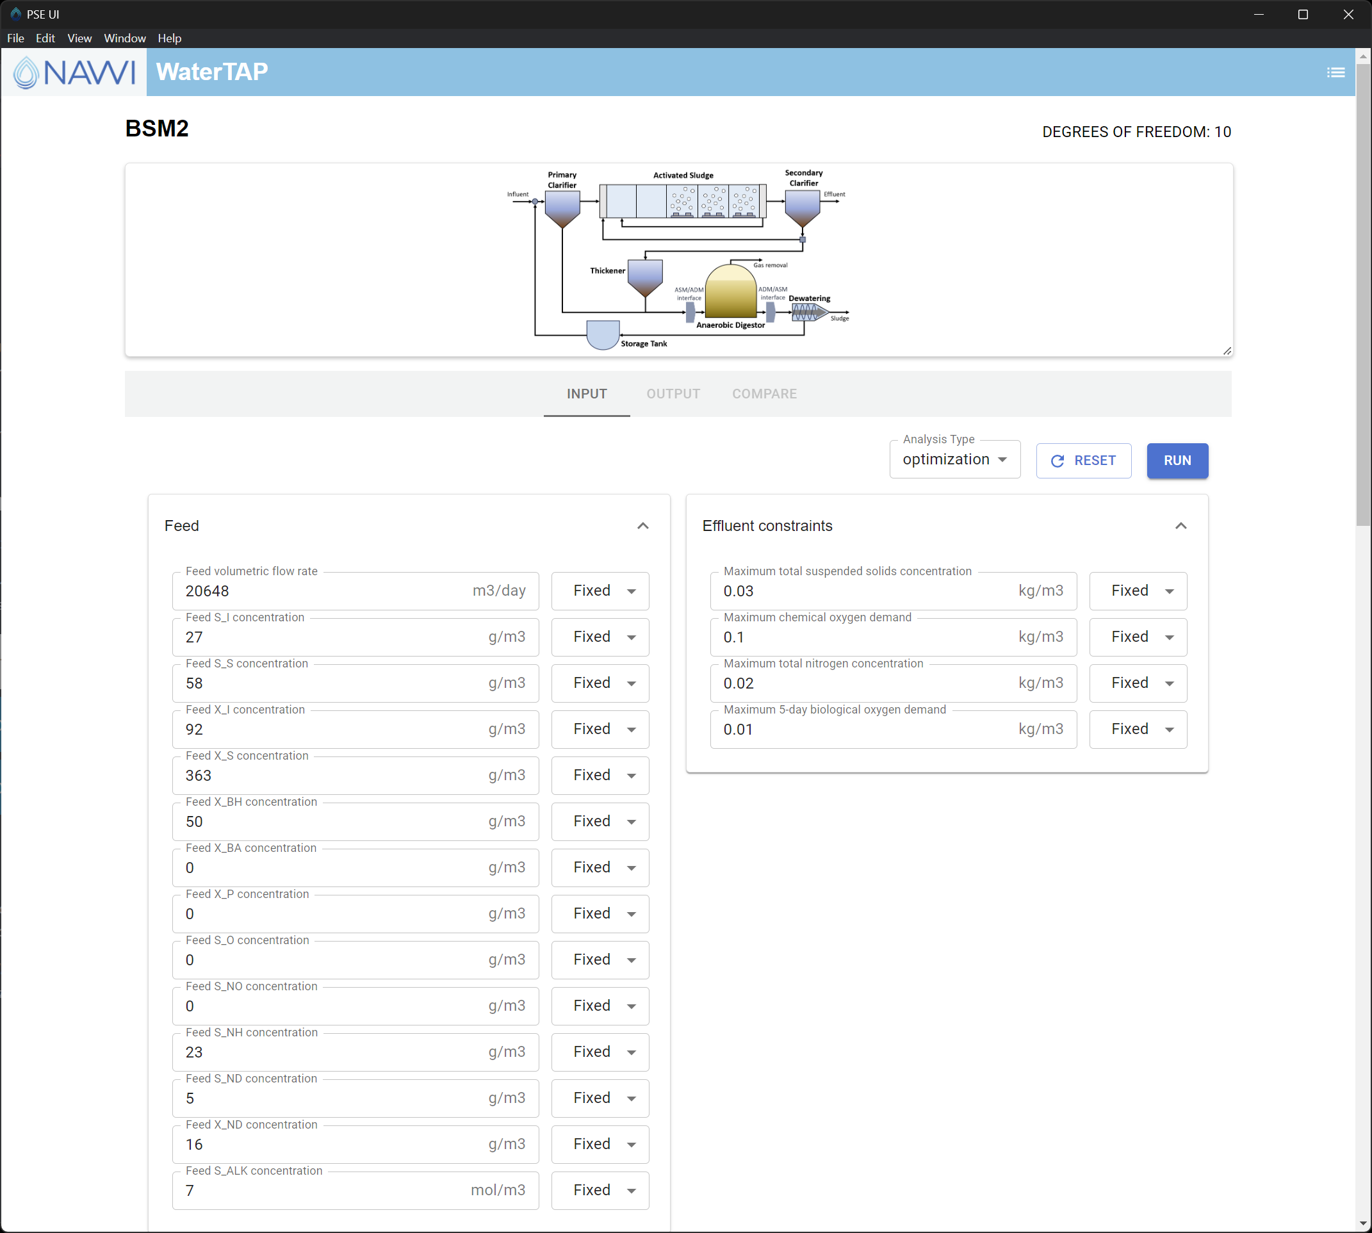Open the Help menu

(169, 38)
